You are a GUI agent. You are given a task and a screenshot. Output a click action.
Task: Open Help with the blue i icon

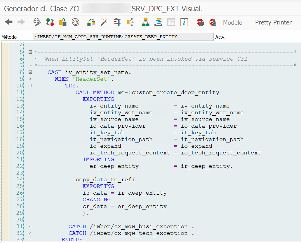(184, 22)
